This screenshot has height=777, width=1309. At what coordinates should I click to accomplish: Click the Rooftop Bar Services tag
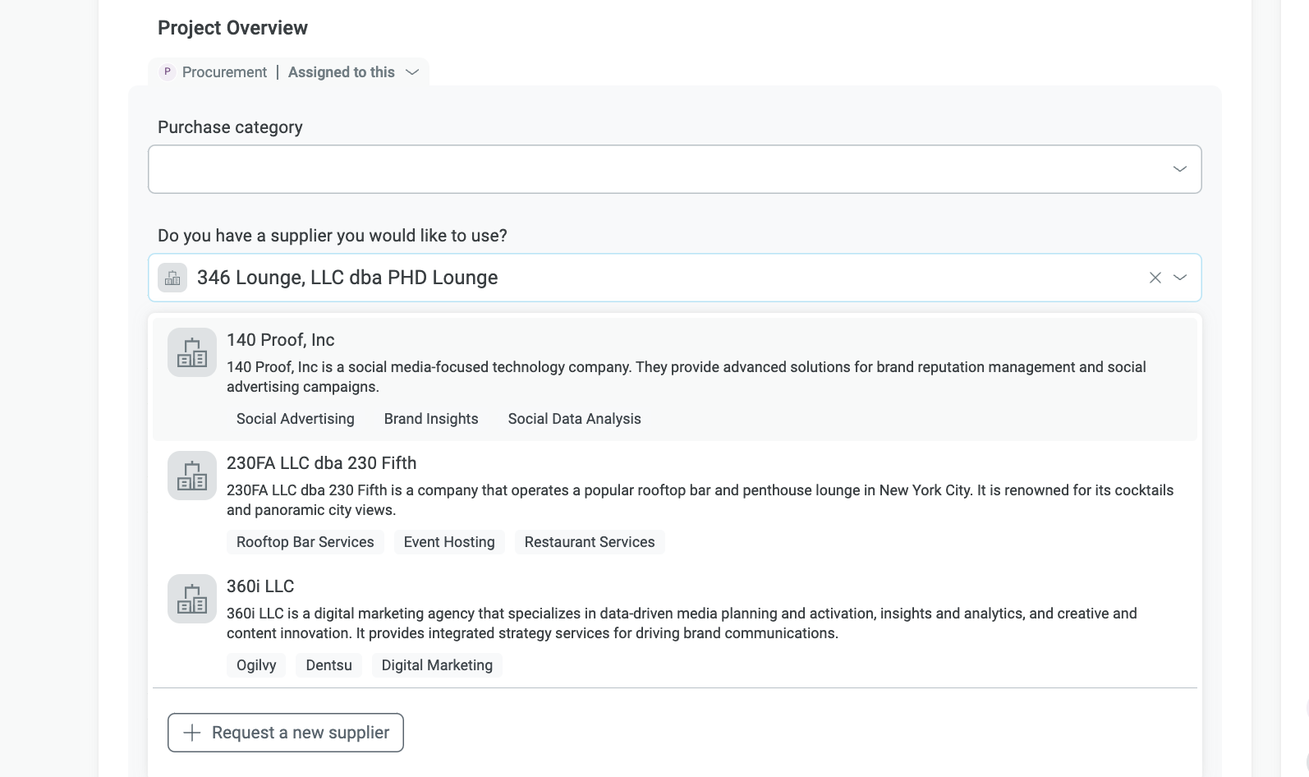coord(305,542)
